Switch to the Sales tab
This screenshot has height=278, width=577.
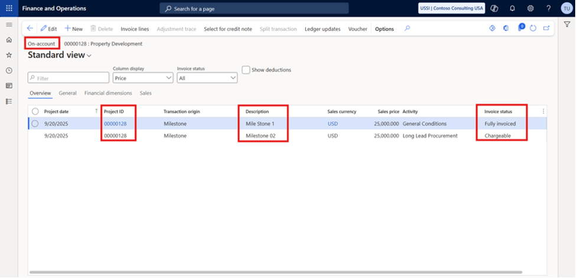[146, 93]
